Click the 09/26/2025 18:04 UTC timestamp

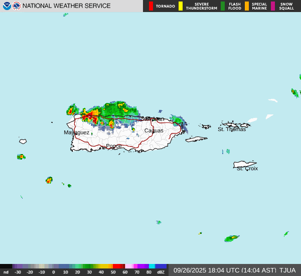pos(225,270)
